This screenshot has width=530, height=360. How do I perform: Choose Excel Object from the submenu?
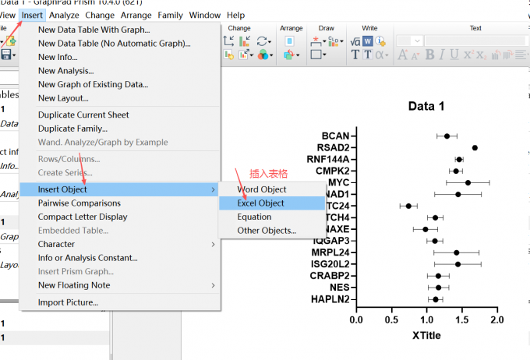(x=260, y=203)
